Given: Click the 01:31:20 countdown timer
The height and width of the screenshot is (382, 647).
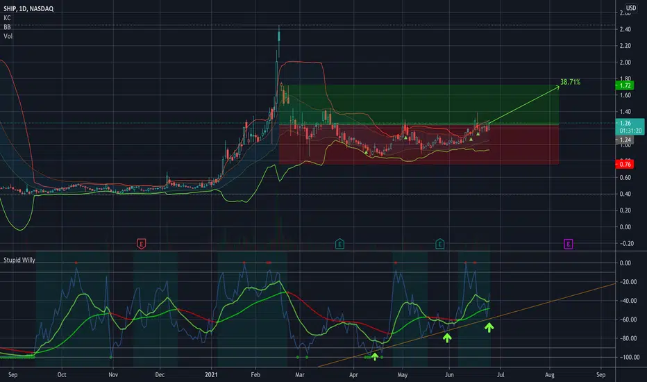Looking at the screenshot, I should [x=630, y=131].
